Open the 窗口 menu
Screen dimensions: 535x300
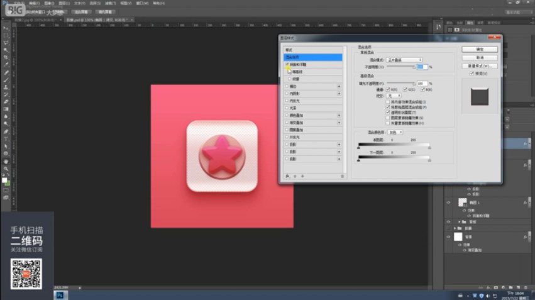point(142,3)
